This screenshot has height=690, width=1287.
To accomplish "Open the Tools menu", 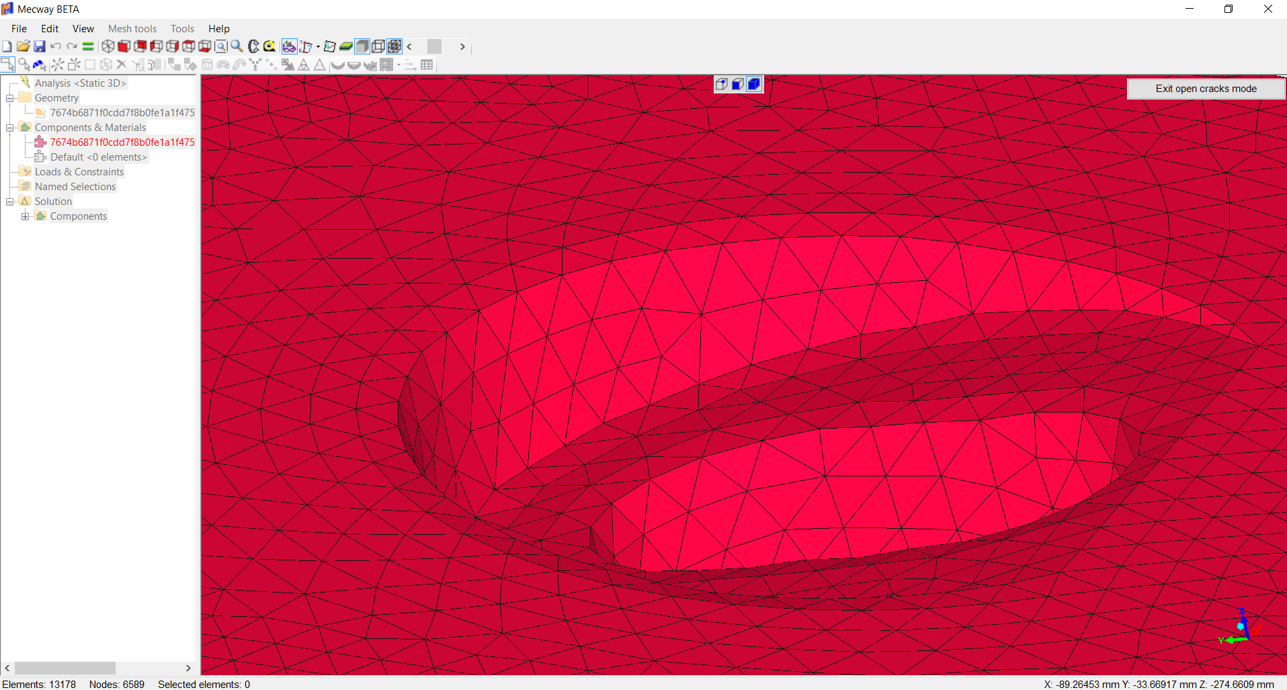I will point(182,29).
